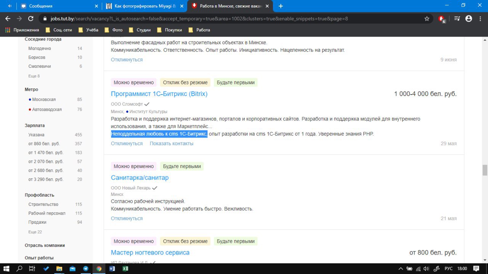This screenshot has width=488, height=274.
Task: Filter by city Молодечно
Action: 39,48
